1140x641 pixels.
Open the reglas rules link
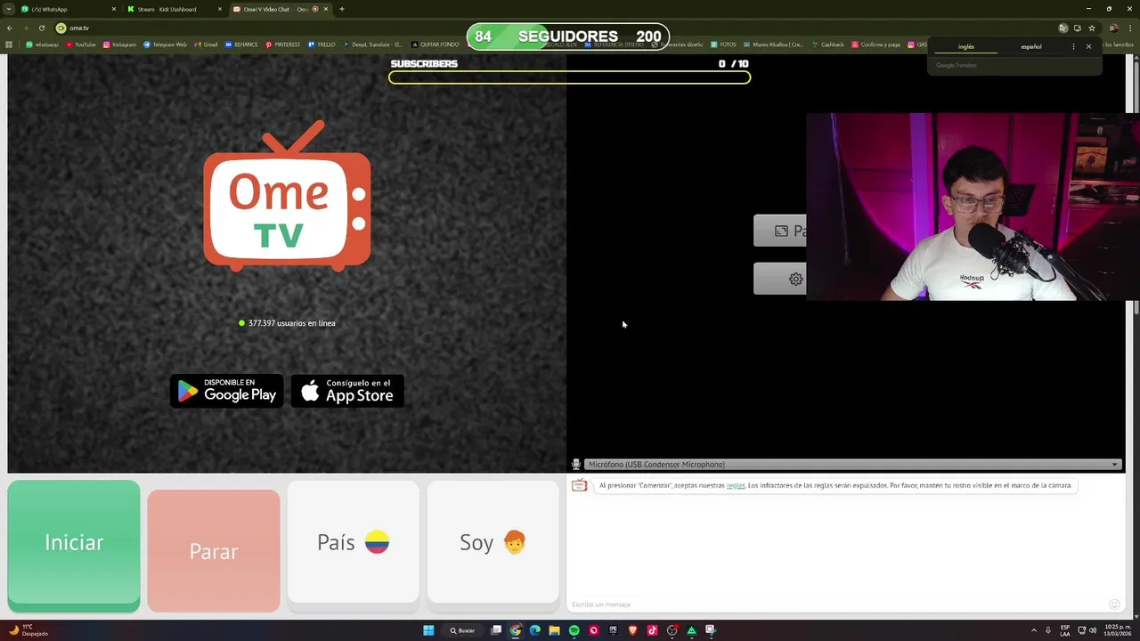[736, 485]
